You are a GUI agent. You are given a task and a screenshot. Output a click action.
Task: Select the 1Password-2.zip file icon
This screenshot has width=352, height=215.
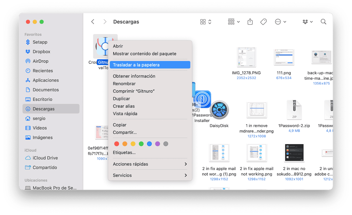(x=294, y=110)
